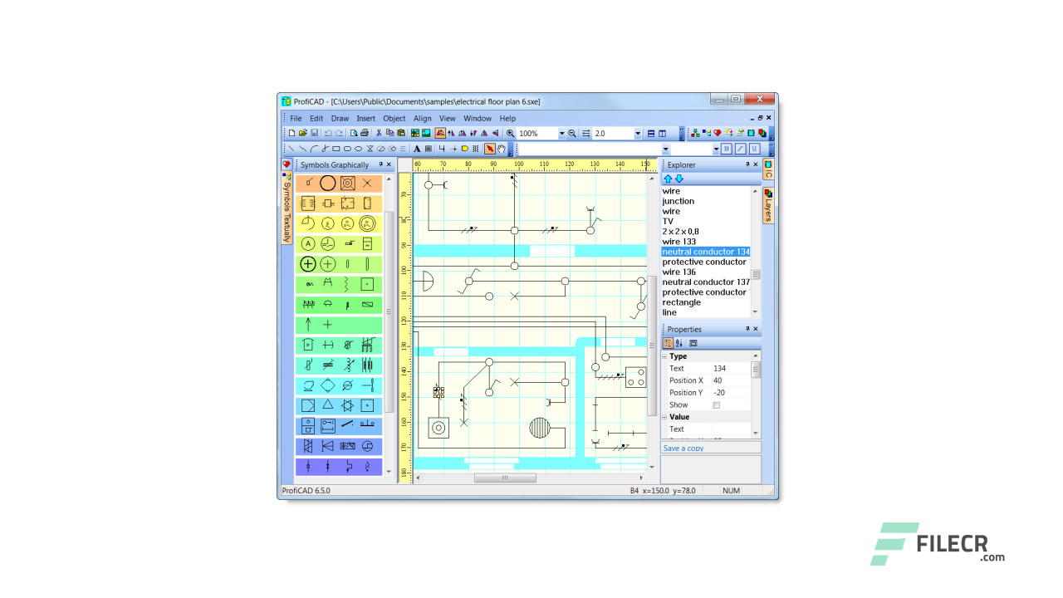Choose the highlighted arrow selection tool
1063x598 pixels.
(490, 149)
